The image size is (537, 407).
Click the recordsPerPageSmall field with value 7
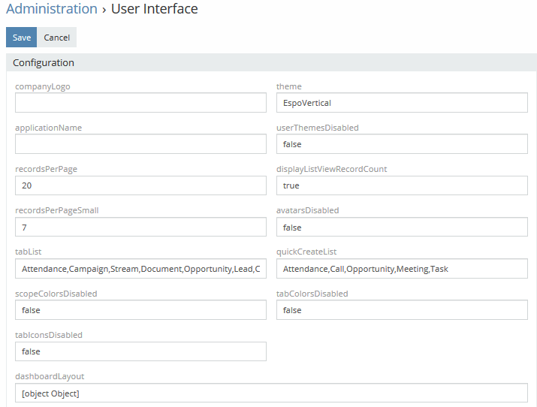(140, 227)
